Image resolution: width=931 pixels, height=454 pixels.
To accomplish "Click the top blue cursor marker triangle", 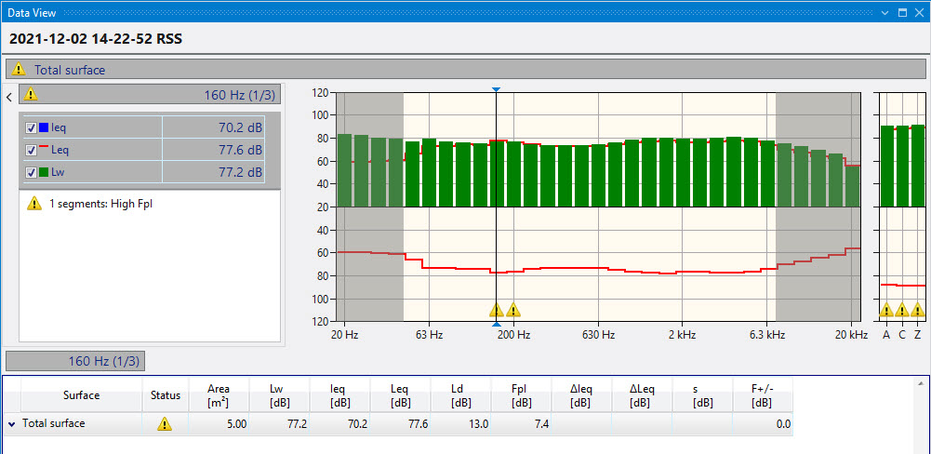I will coord(497,89).
